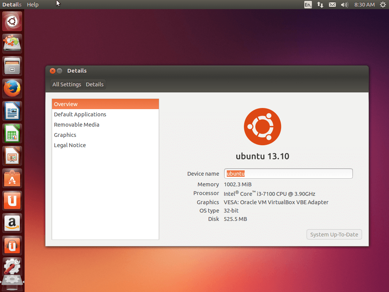Click the 'Processor' label text
The width and height of the screenshot is (389, 292).
click(x=206, y=193)
